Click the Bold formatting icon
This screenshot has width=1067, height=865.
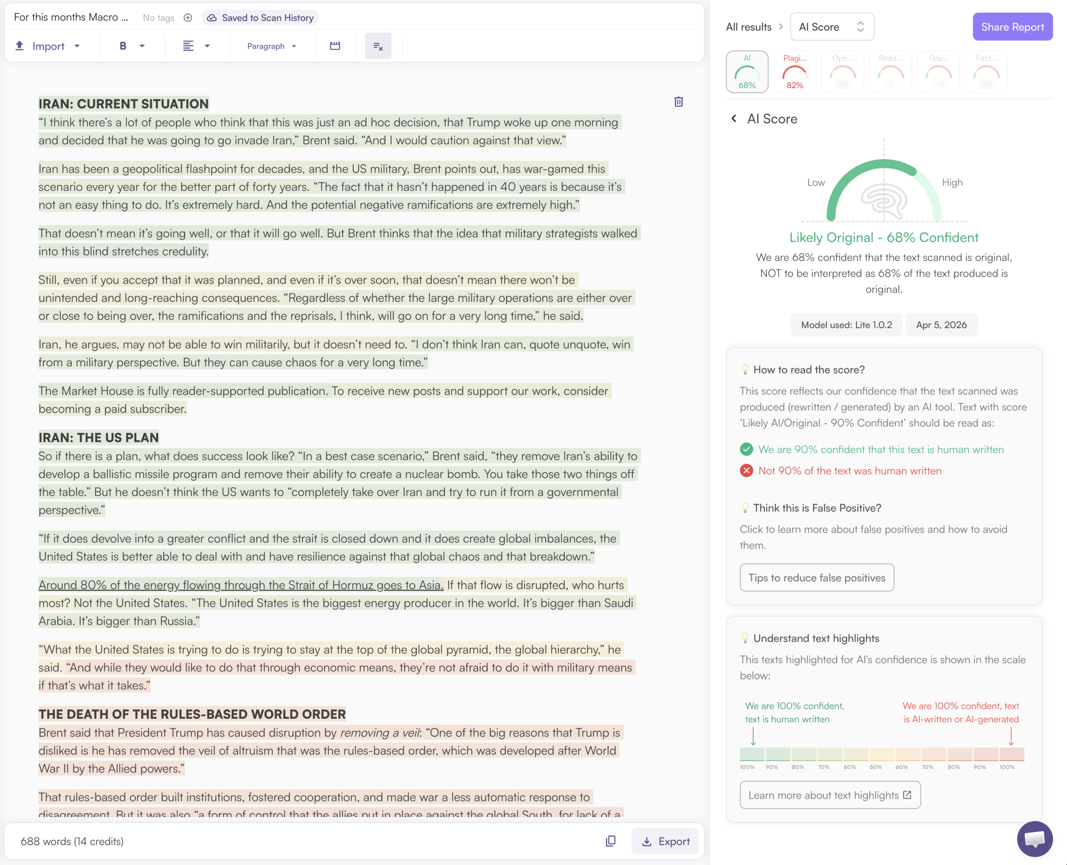tap(123, 46)
